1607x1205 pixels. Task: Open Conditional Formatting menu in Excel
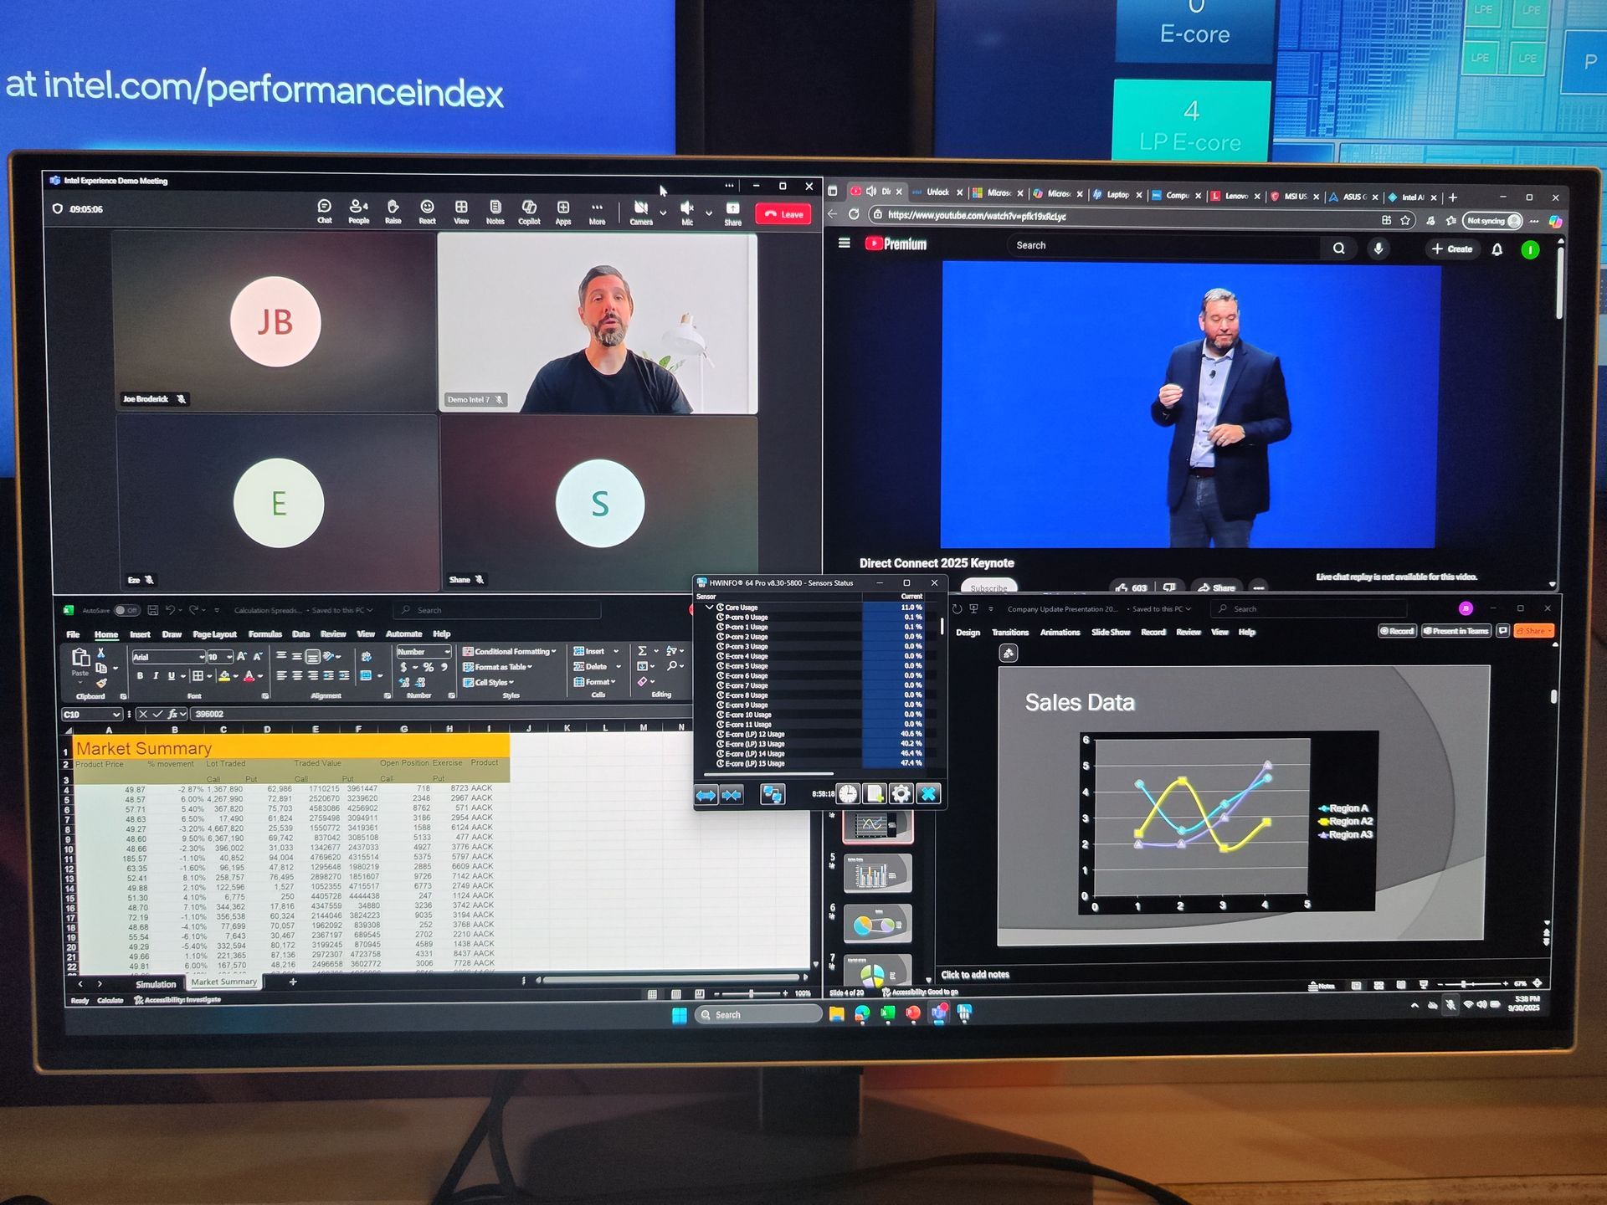[510, 652]
